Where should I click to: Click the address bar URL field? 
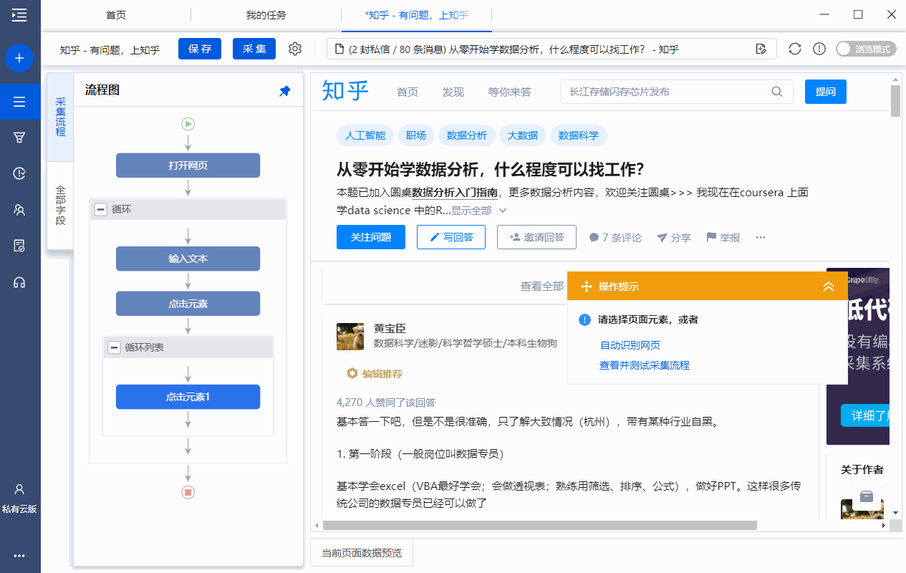tap(551, 49)
